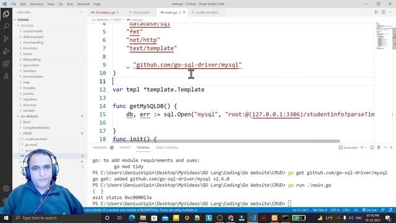Open Chrome from the taskbar
Image resolution: width=396 pixels, height=223 pixels.
[x=231, y=217]
